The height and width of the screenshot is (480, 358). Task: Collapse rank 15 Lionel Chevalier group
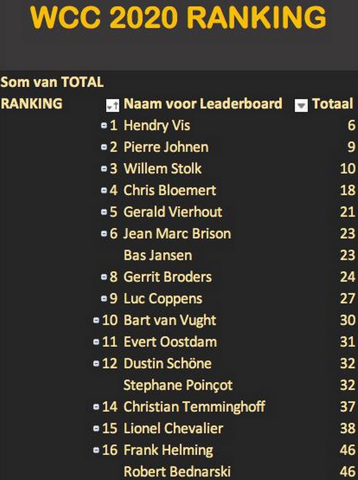[x=96, y=429]
